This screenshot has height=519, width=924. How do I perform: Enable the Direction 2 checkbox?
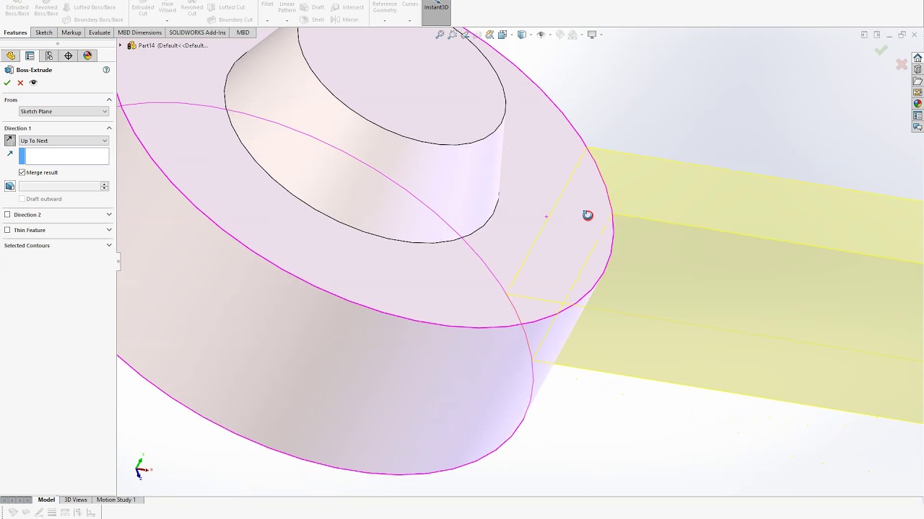pos(7,215)
